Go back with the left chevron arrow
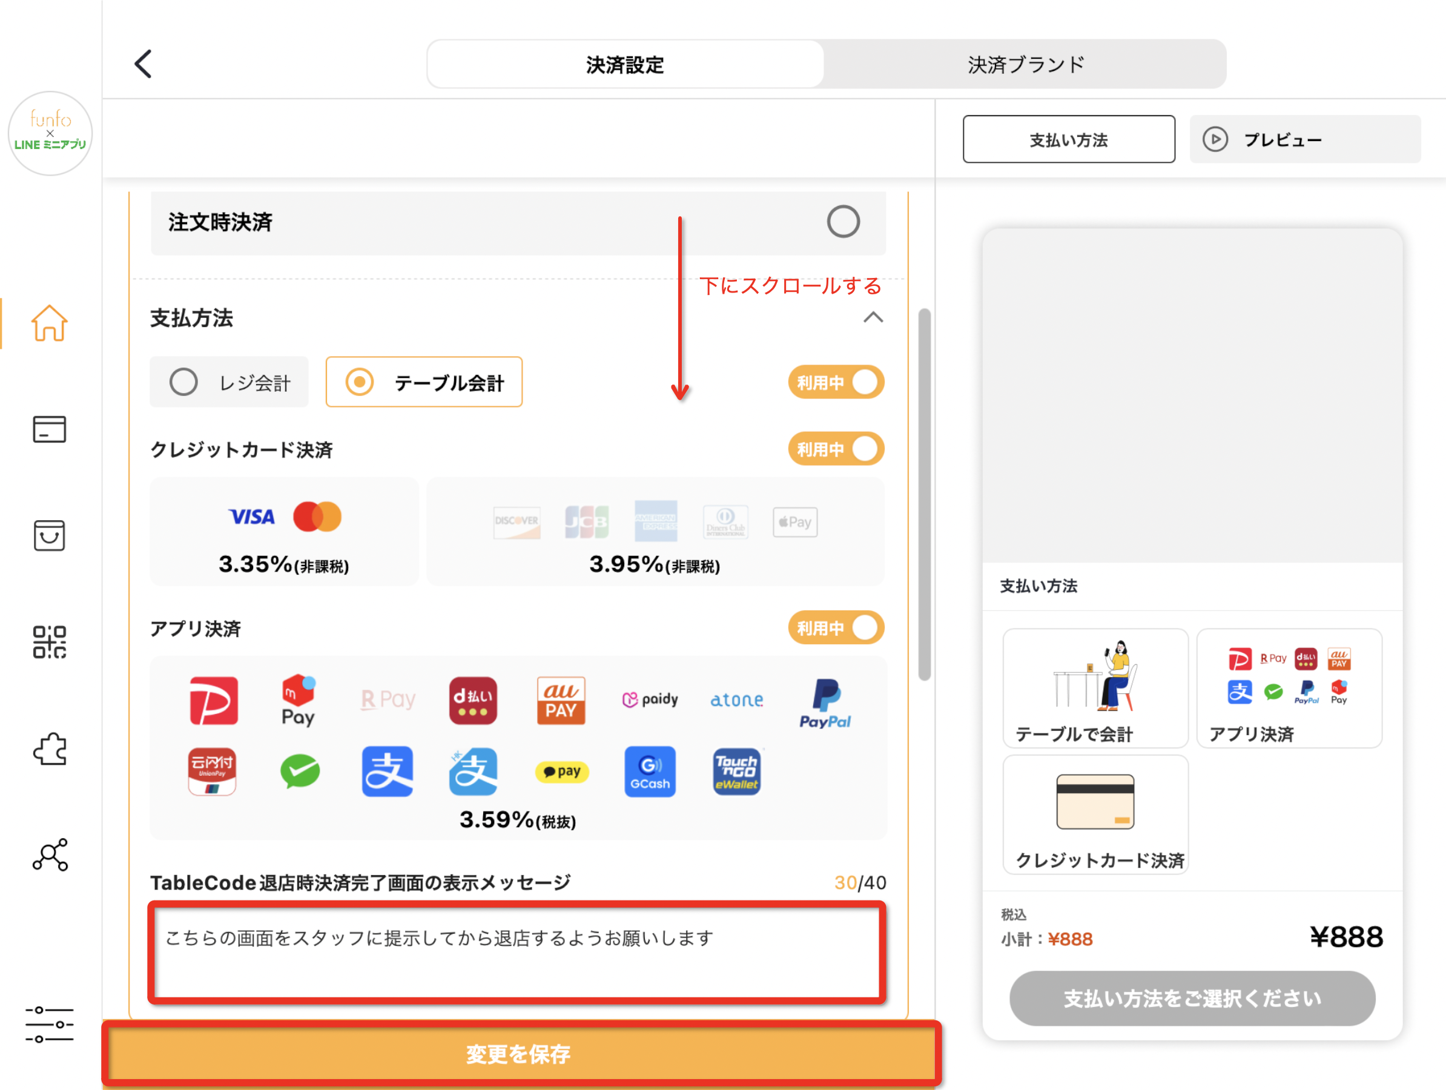This screenshot has width=1446, height=1090. [143, 64]
